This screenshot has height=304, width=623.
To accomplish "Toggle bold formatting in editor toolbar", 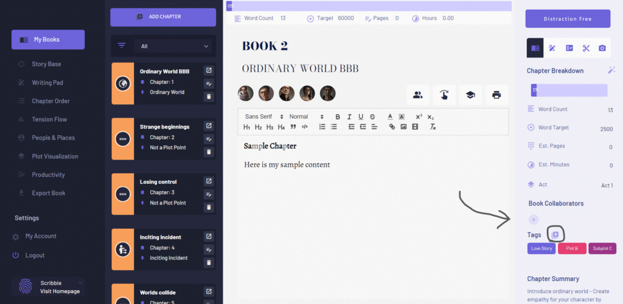I will pyautogui.click(x=338, y=117).
